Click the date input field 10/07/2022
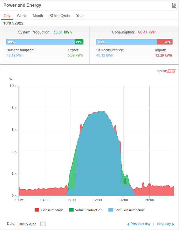Viewport: 180px width, 230px height. (x=28, y=224)
